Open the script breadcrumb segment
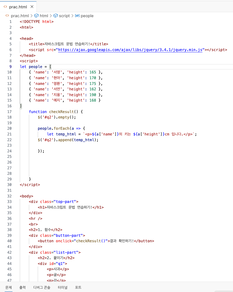The width and height of the screenshot is (233, 292). coord(64,16)
